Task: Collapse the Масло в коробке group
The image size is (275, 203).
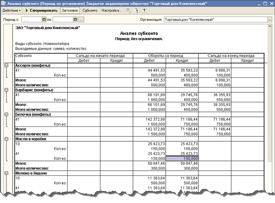Action: (7, 139)
